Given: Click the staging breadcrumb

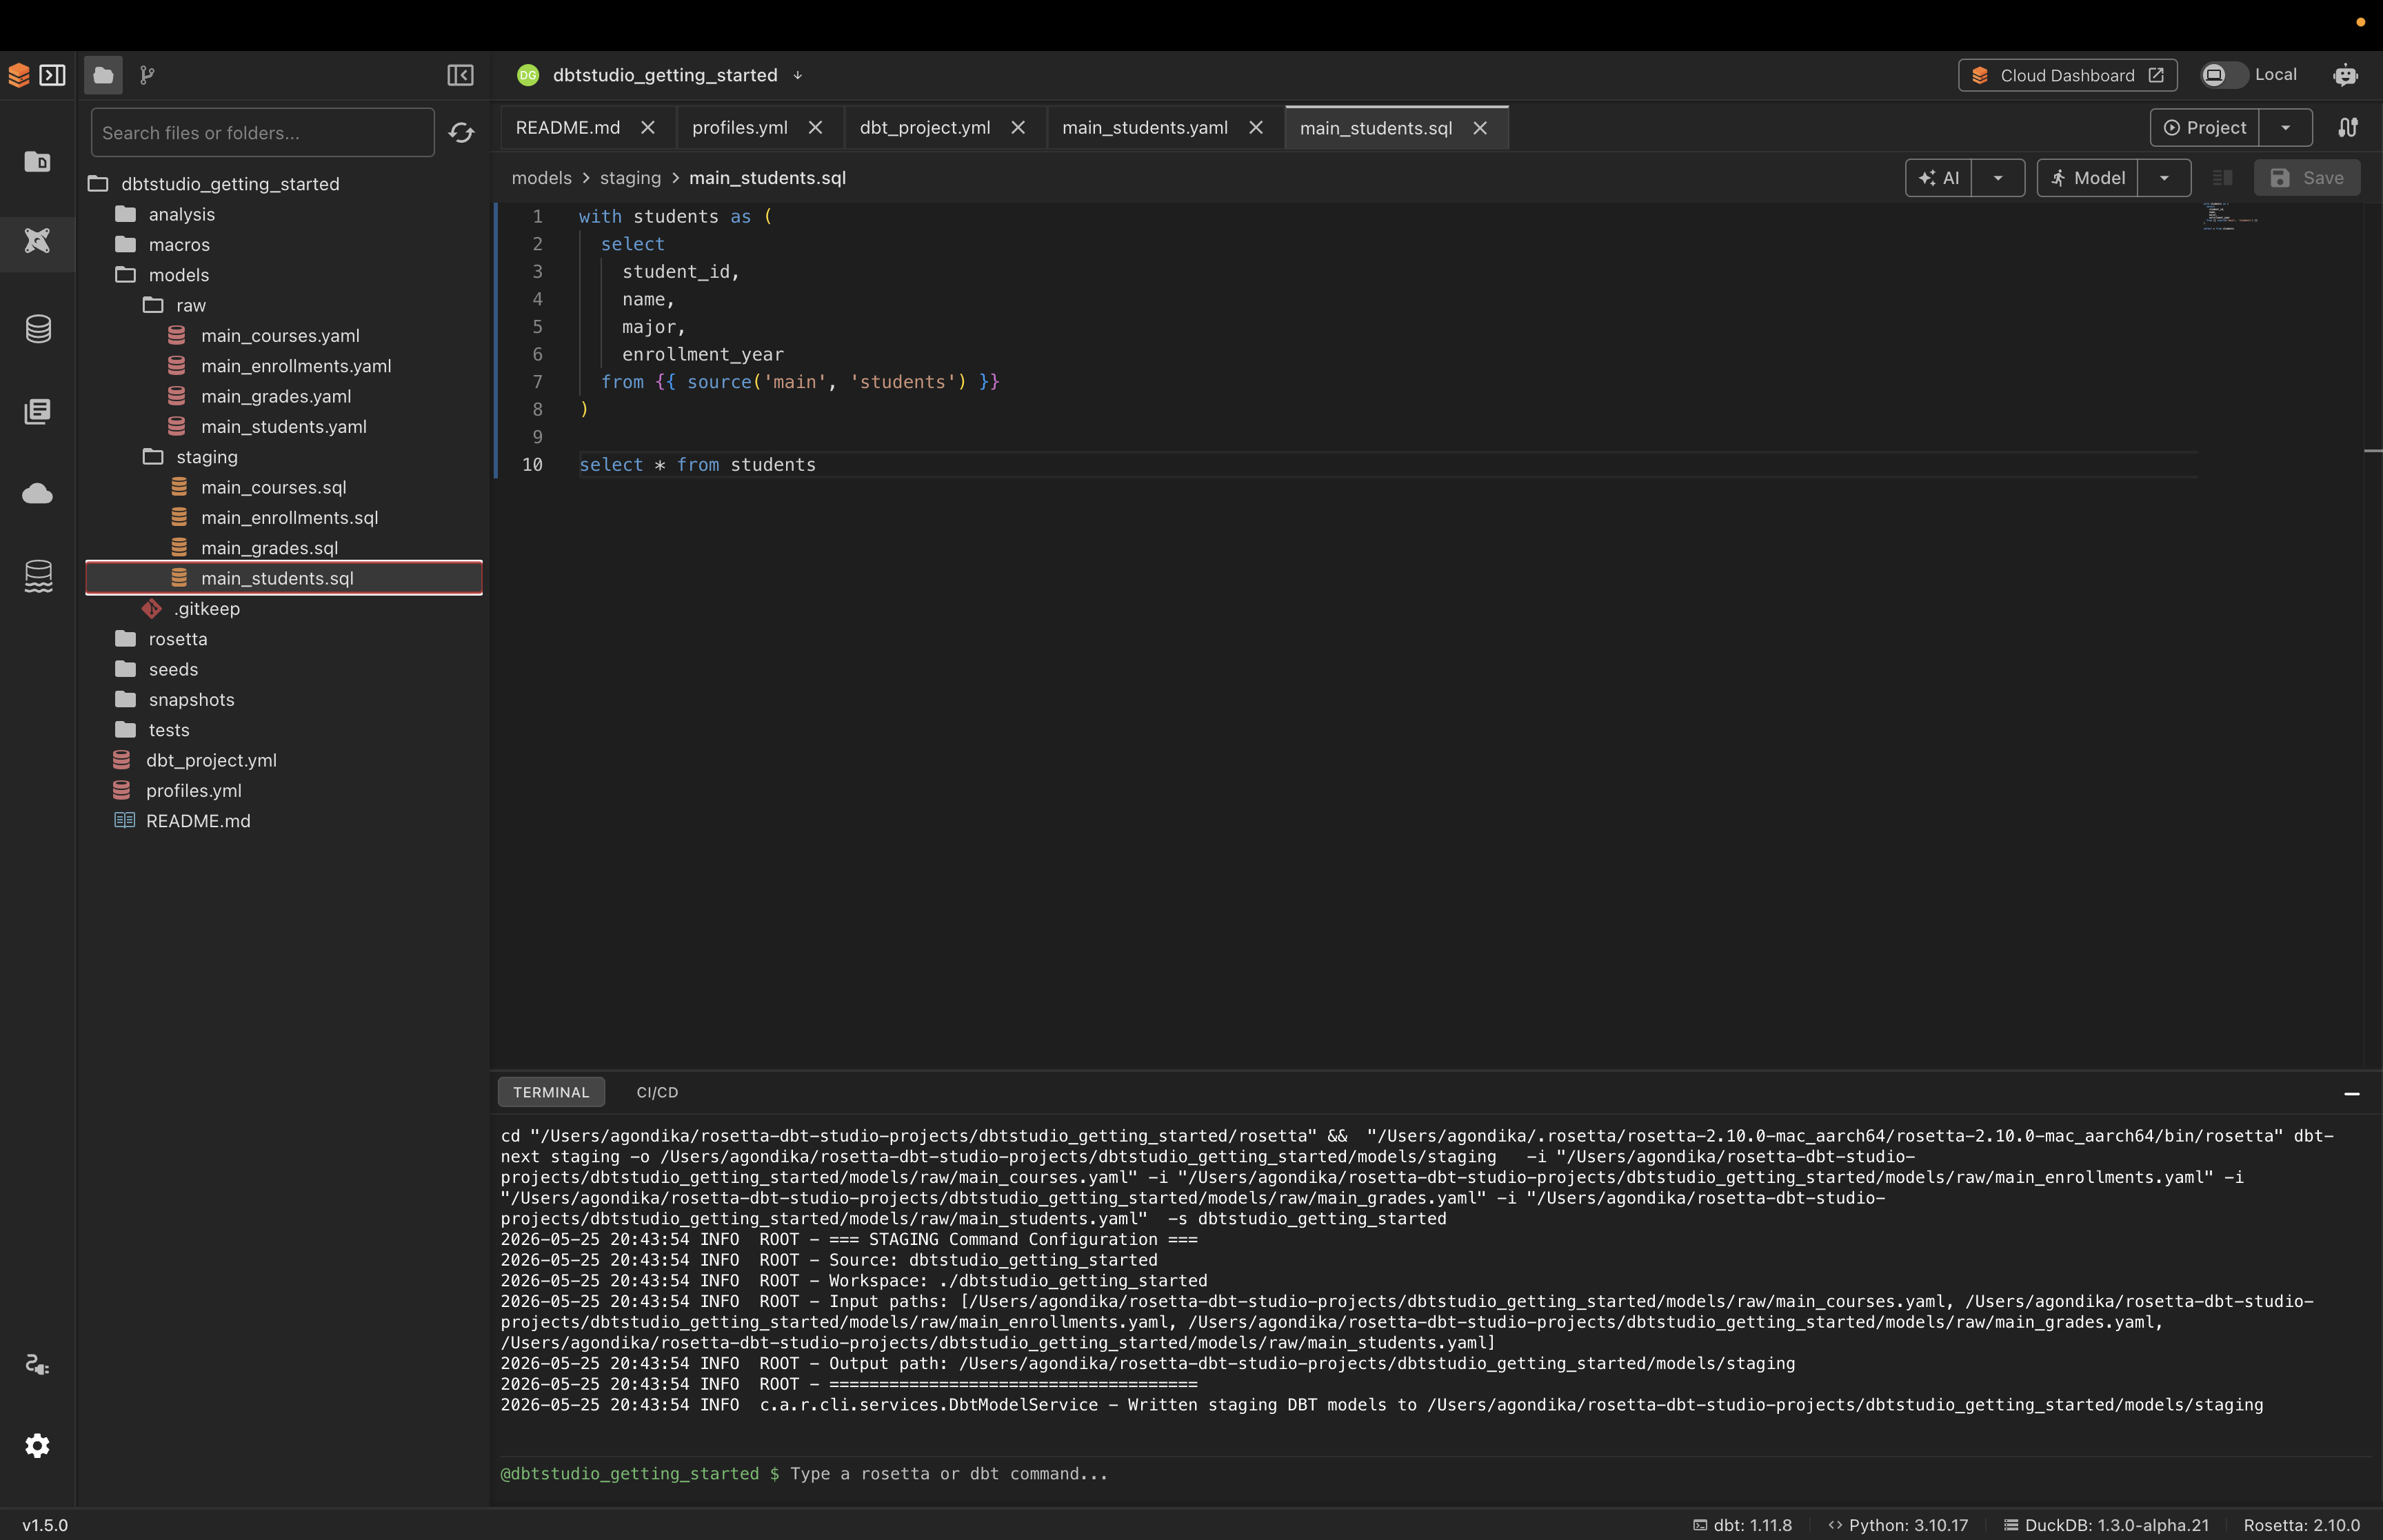Looking at the screenshot, I should tap(630, 178).
